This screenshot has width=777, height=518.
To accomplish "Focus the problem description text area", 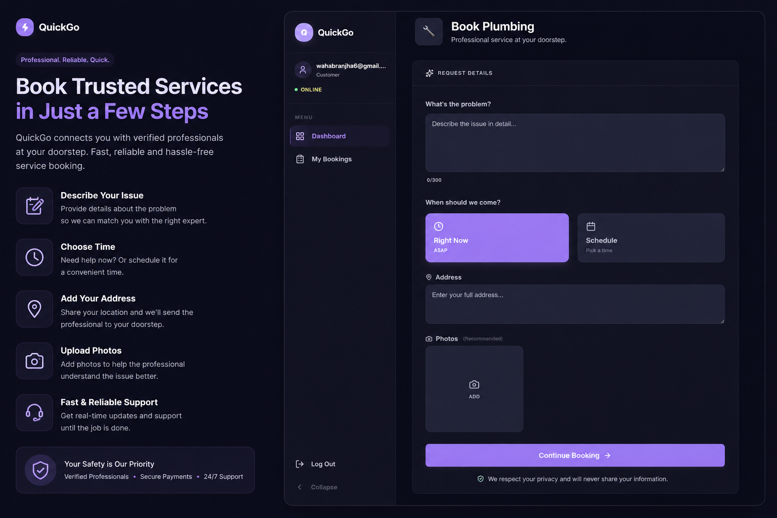I will click(575, 143).
